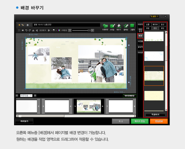
Task: Click the green 페이지 편집 button
Action: (x=140, y=121)
